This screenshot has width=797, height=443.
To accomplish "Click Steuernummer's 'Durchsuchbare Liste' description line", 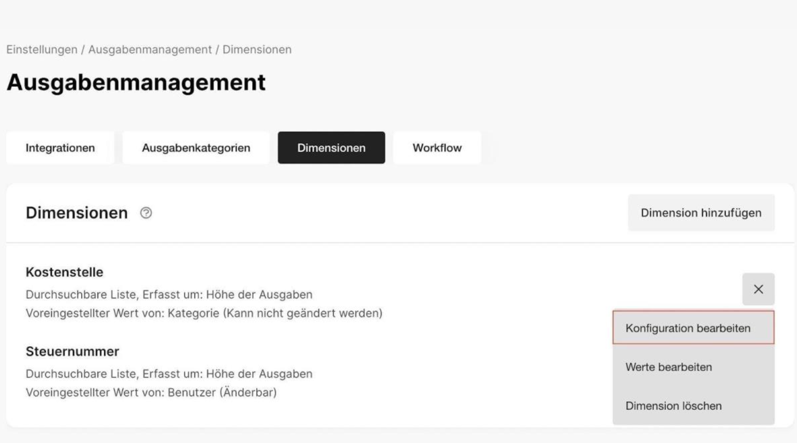I will click(x=169, y=374).
